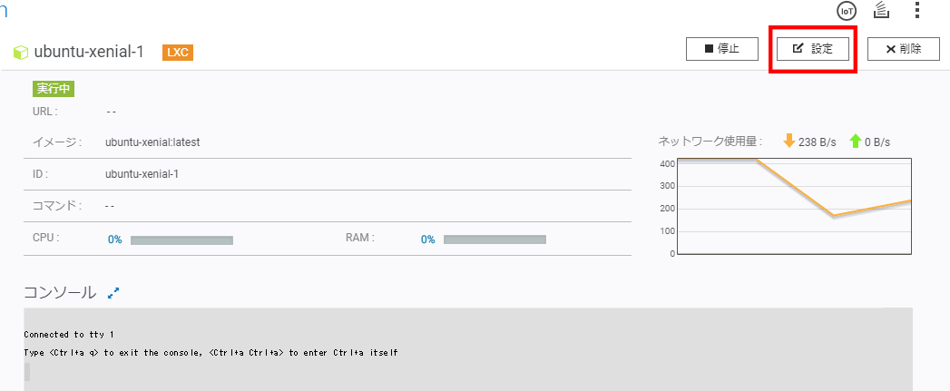Screen dimensions: 950x391
Task: Click the green container cube icon
Action: pyautogui.click(x=21, y=52)
